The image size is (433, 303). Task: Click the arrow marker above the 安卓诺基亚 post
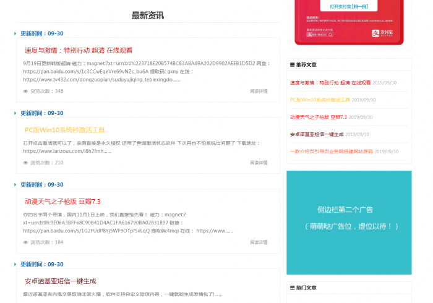coord(15,265)
